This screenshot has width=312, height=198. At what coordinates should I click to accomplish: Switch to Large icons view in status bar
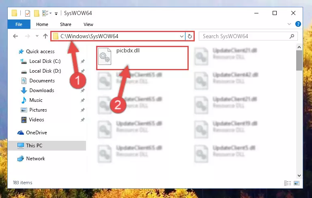(x=297, y=183)
